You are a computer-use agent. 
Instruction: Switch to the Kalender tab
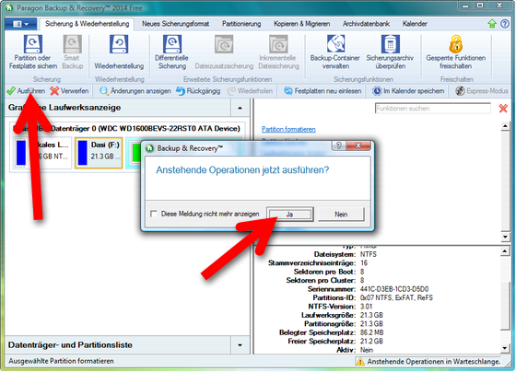[x=415, y=24]
